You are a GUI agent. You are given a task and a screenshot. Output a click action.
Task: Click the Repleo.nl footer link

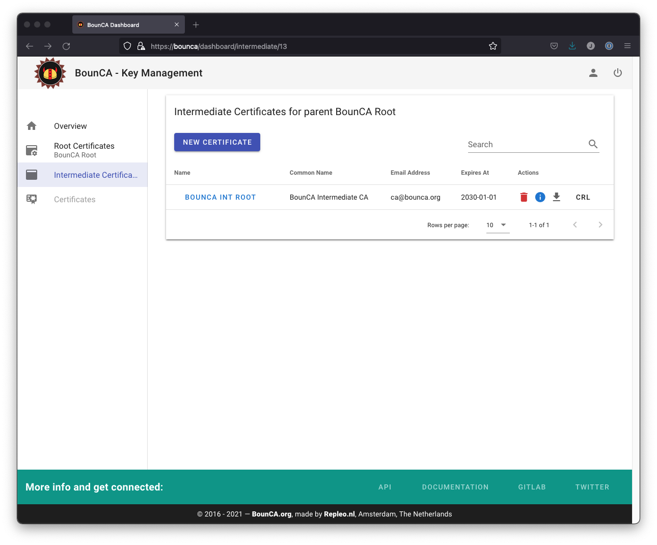pyautogui.click(x=339, y=514)
